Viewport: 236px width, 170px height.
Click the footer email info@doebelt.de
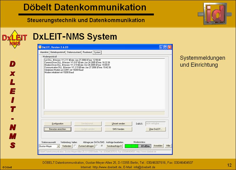click(x=144, y=167)
